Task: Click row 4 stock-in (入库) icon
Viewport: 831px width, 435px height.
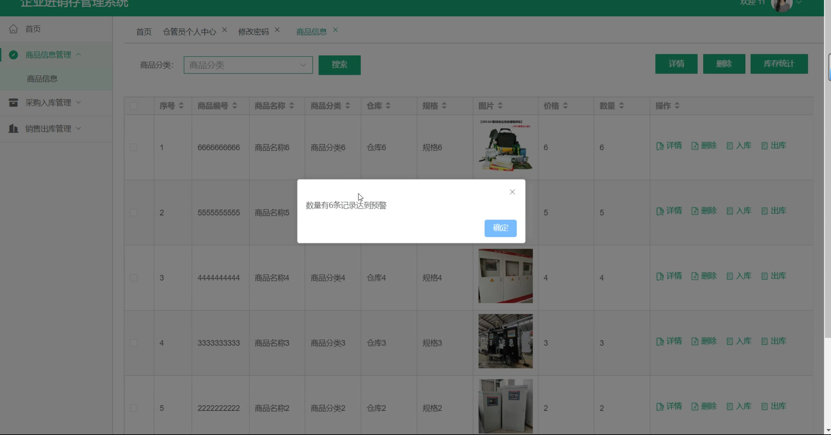Action: pos(729,342)
